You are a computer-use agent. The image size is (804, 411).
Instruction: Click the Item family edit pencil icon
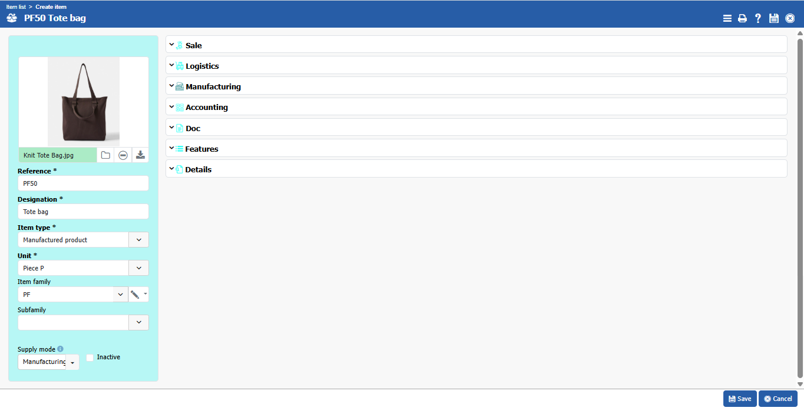[x=135, y=295]
